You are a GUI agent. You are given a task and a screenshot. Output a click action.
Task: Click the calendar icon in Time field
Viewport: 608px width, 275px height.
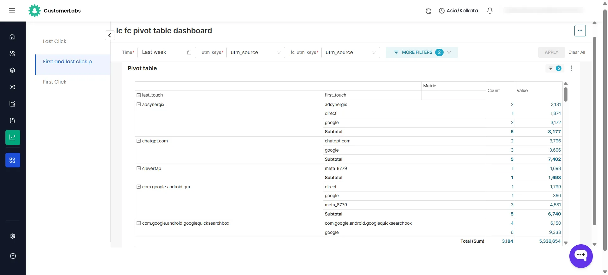[189, 53]
